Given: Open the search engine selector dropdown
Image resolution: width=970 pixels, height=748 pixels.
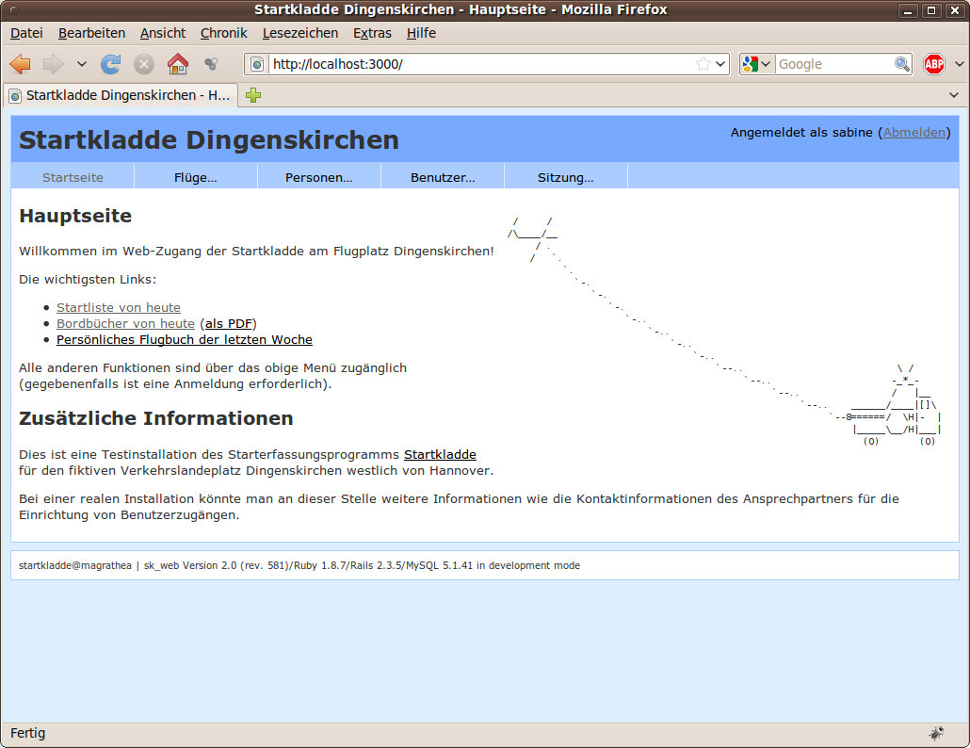Looking at the screenshot, I should tap(756, 64).
